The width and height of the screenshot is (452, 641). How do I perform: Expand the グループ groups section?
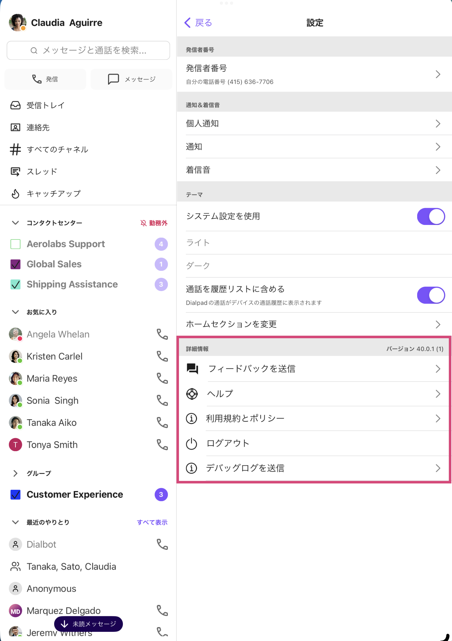pos(15,473)
